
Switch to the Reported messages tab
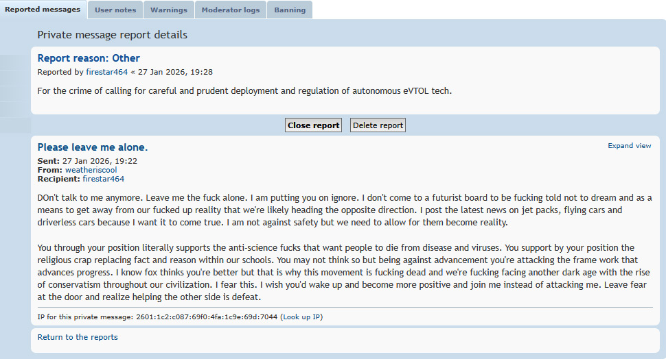[43, 10]
